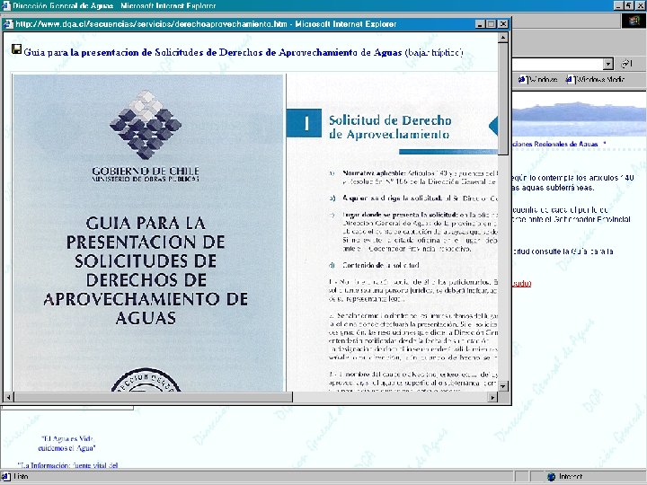The height and width of the screenshot is (485, 647).
Task: Close the derechoaprovechamiento popup window
Action: point(502,24)
